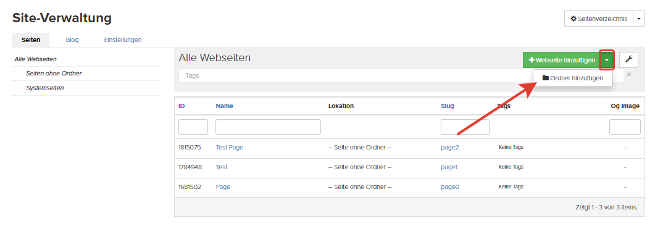Click the Seitenverzeichnis gear button
This screenshot has height=231, width=663.
coord(599,19)
